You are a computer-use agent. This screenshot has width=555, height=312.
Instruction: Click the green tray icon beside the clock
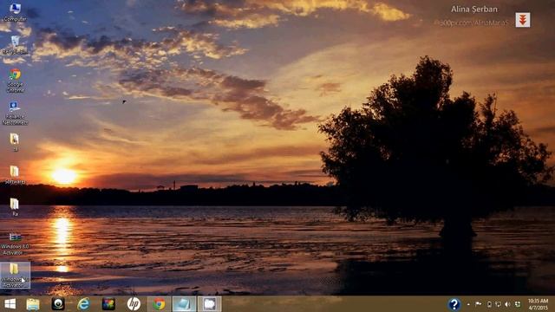click(x=518, y=304)
